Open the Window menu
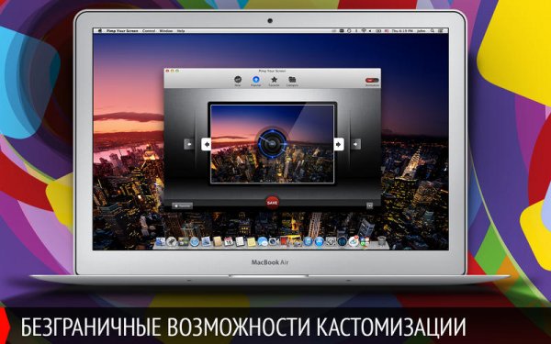The width and height of the screenshot is (551, 344). (166, 31)
